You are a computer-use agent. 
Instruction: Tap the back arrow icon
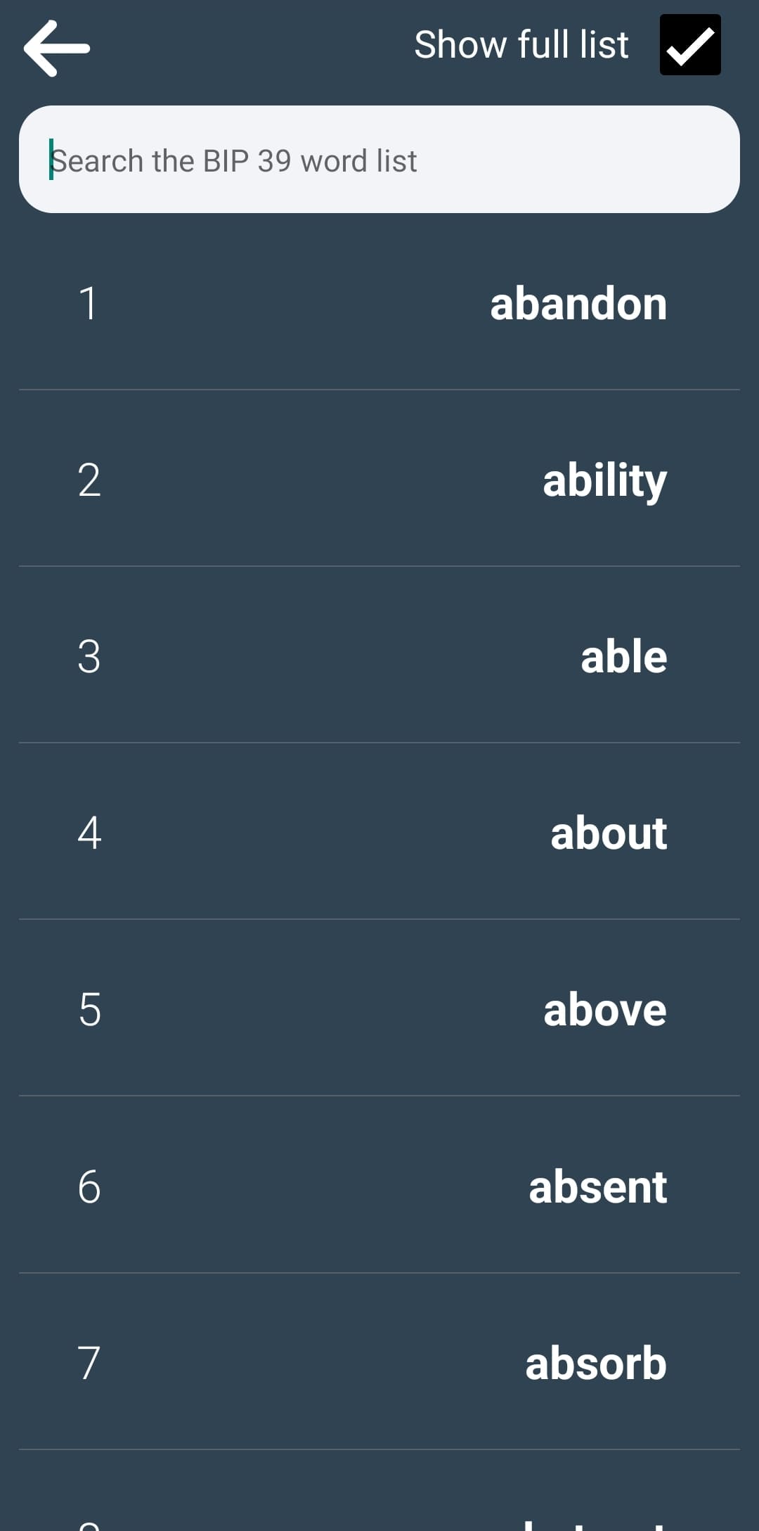(57, 48)
